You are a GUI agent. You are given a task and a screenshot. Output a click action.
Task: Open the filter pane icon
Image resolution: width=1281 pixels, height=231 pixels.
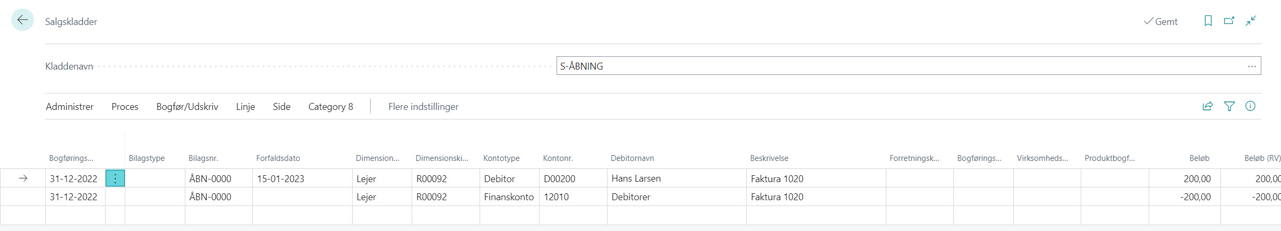tap(1229, 106)
